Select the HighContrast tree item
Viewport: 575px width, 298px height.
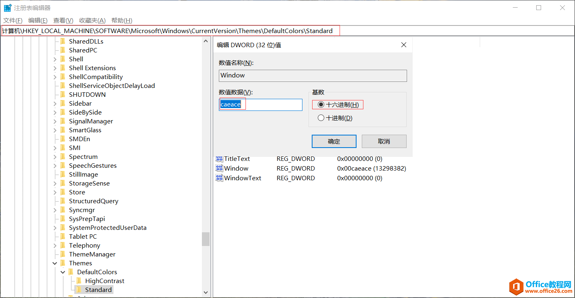point(105,281)
